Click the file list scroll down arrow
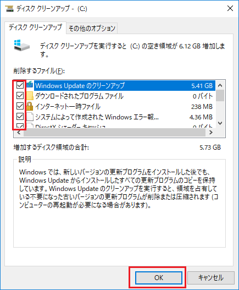 click(220, 123)
